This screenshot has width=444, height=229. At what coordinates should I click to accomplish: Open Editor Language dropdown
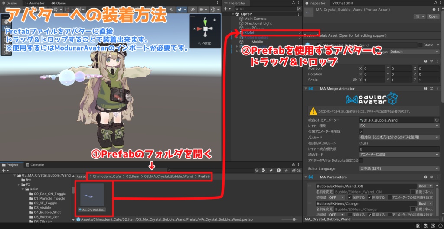tap(399, 169)
